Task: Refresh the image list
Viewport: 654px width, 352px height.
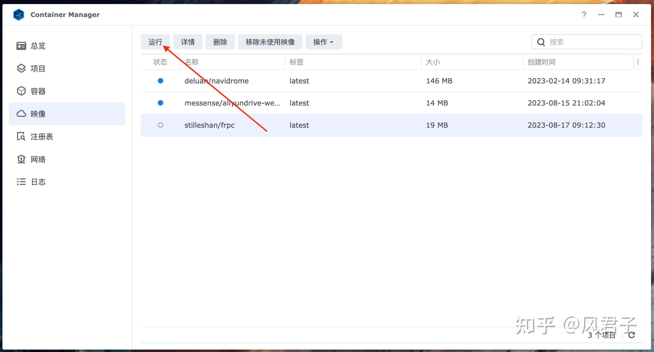Action: click(632, 335)
